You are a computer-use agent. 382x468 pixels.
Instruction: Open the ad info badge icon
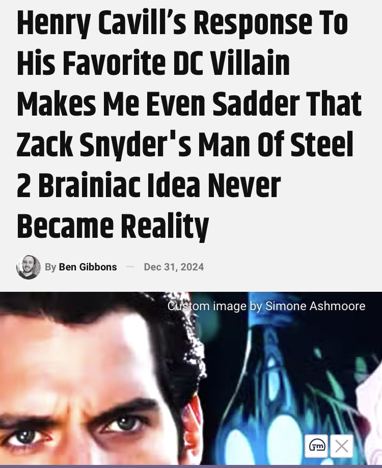(x=316, y=446)
